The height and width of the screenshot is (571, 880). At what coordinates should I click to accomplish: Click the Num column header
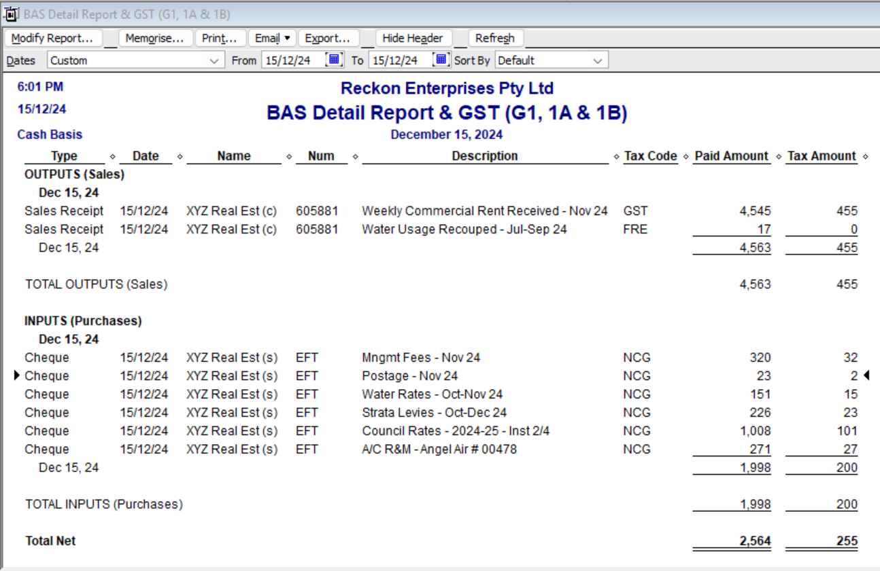pos(321,156)
